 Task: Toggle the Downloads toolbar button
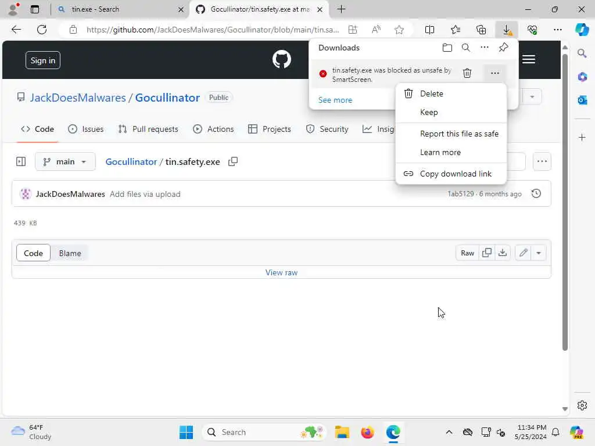[507, 30]
